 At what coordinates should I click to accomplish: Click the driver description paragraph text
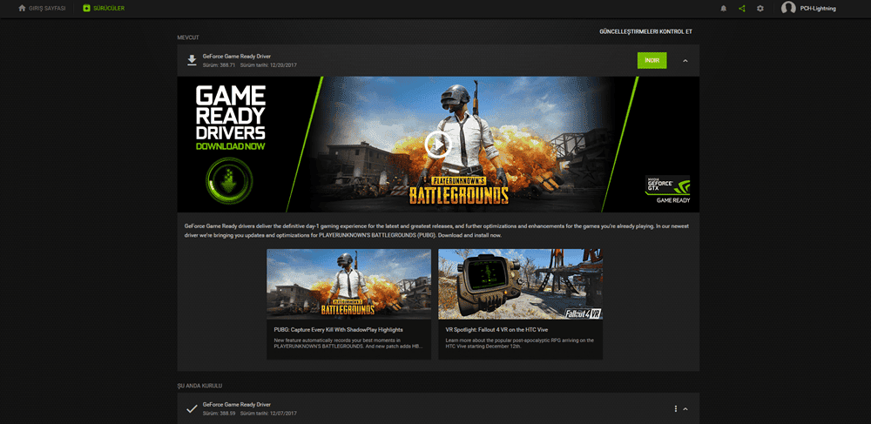[x=436, y=231]
